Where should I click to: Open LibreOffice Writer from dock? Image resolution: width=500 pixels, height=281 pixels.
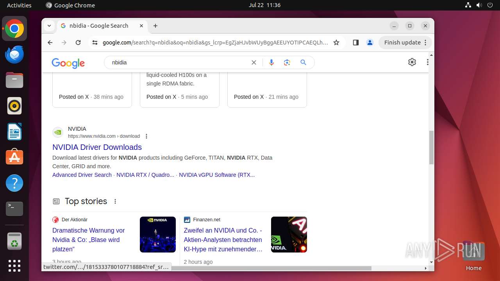(14, 132)
